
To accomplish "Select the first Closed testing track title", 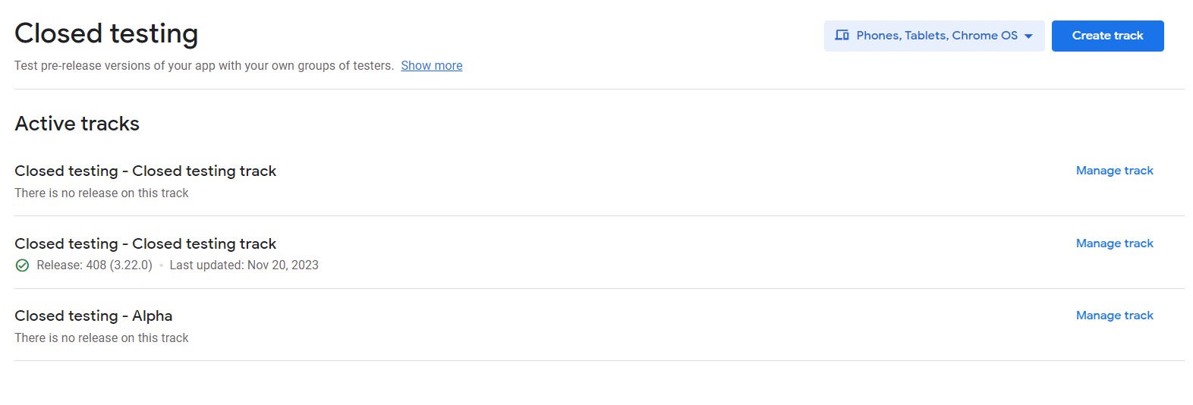I will coord(145,171).
